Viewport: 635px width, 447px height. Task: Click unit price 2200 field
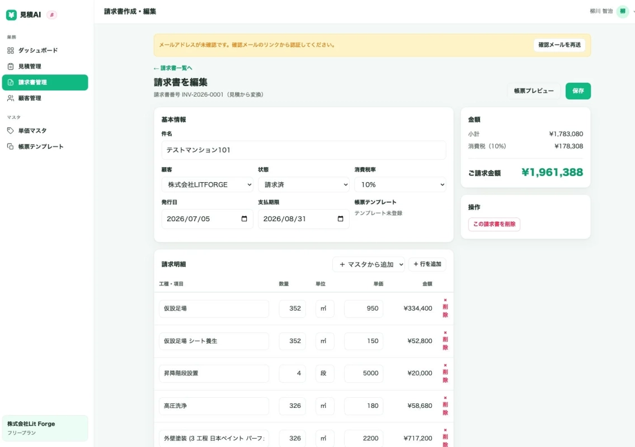click(x=364, y=438)
